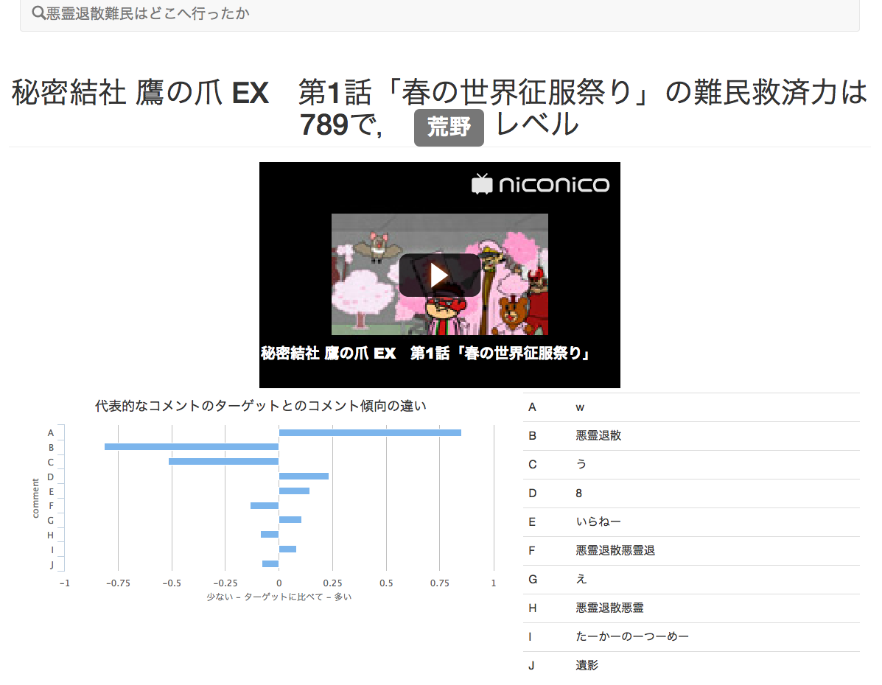Click the table row F 悪霊退散悪霊退
The height and width of the screenshot is (685, 882).
pyautogui.click(x=691, y=551)
